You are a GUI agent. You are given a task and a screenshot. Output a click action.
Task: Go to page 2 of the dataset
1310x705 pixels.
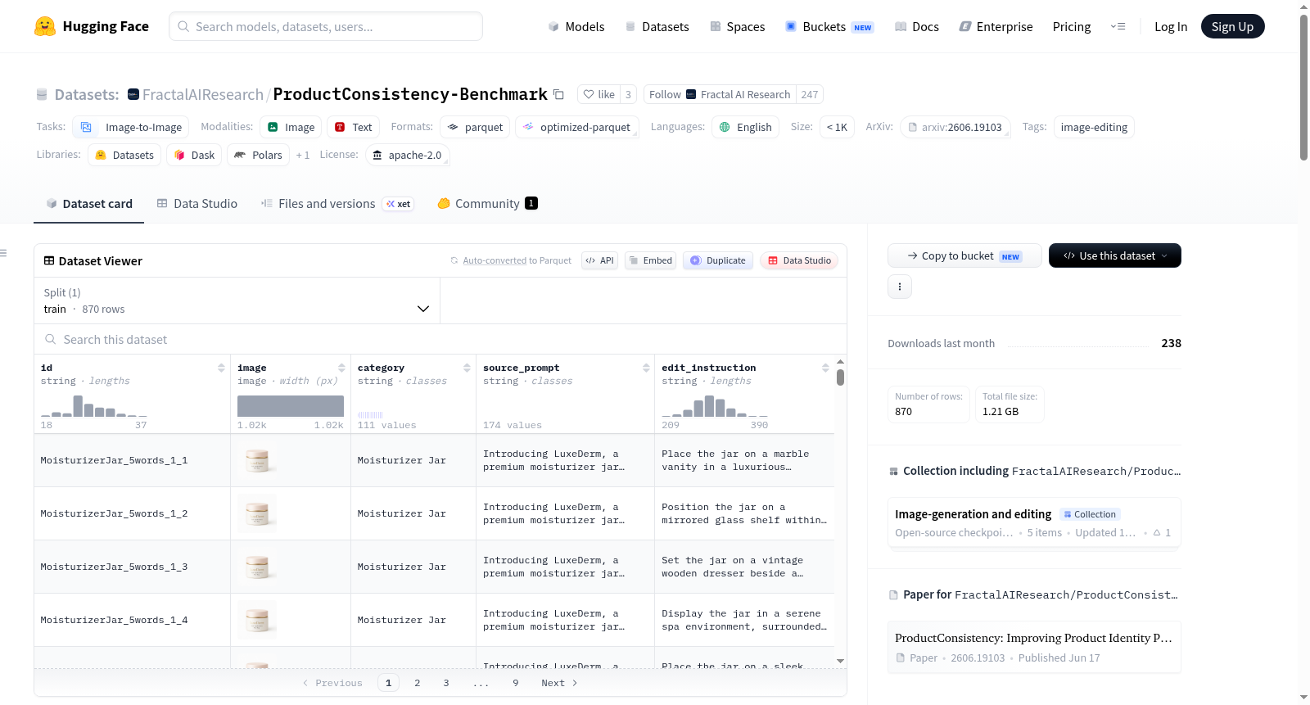(x=418, y=683)
